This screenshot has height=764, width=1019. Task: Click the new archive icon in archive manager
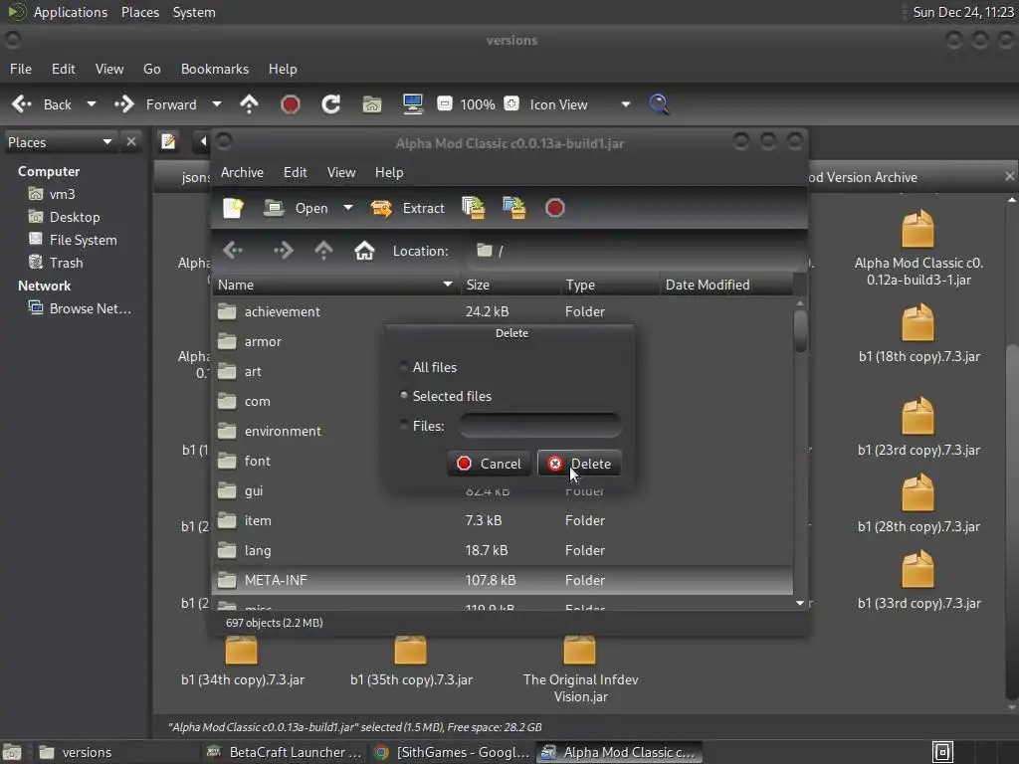pyautogui.click(x=233, y=208)
